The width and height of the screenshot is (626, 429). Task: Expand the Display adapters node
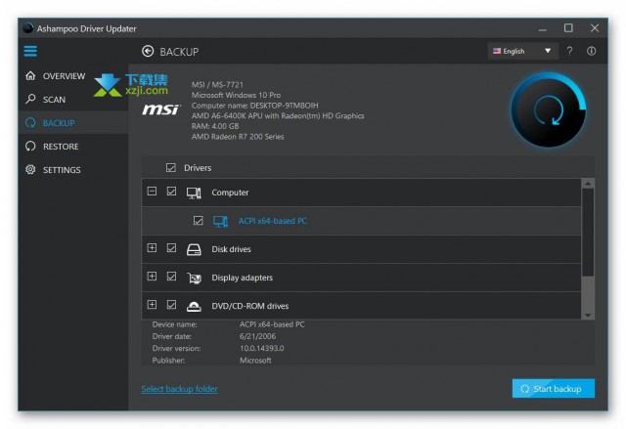pos(152,277)
